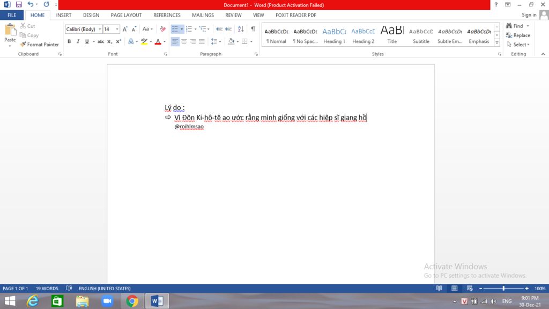Apply shading color to paragraph

tap(231, 41)
